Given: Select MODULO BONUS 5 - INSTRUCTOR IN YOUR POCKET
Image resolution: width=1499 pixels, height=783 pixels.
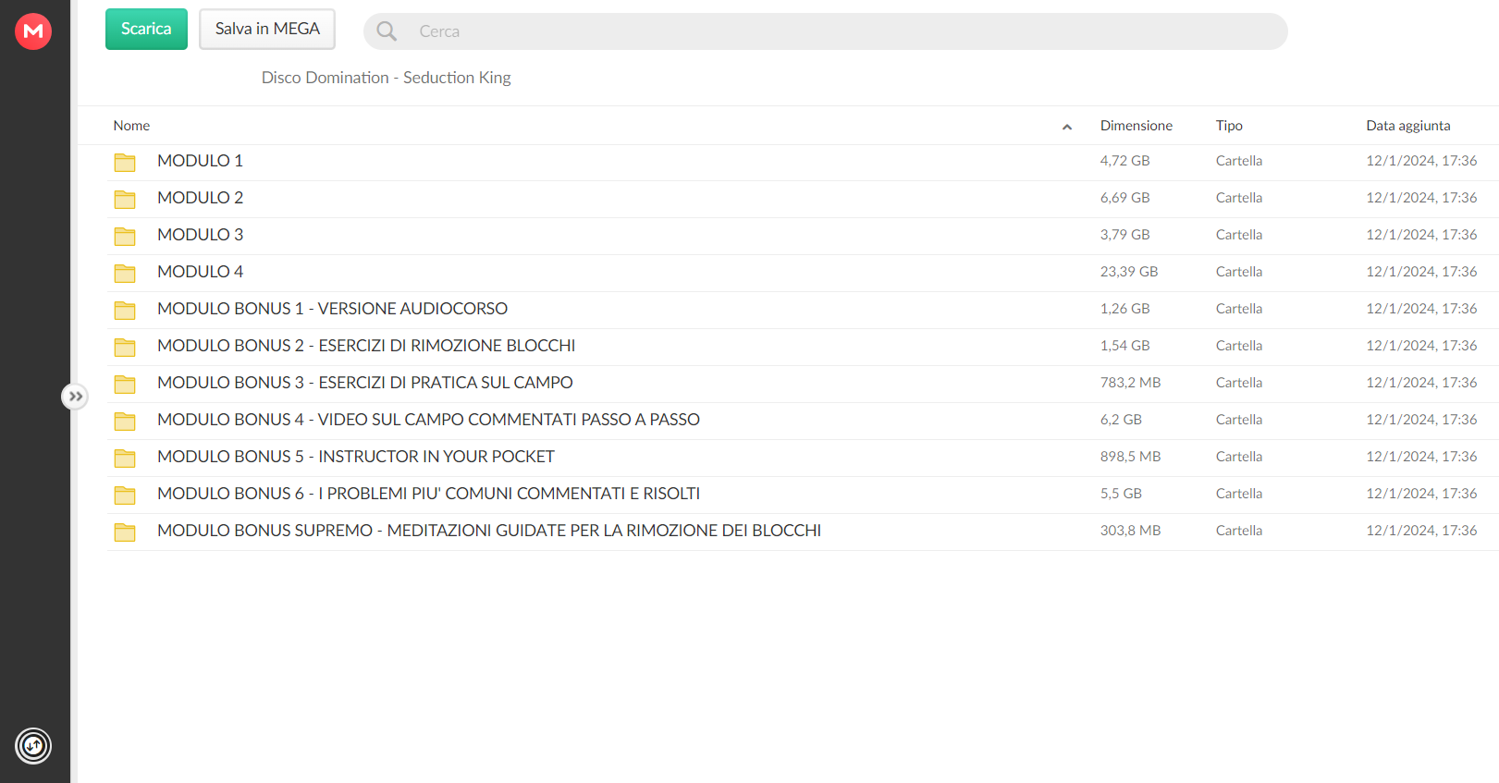Looking at the screenshot, I should pos(356,457).
